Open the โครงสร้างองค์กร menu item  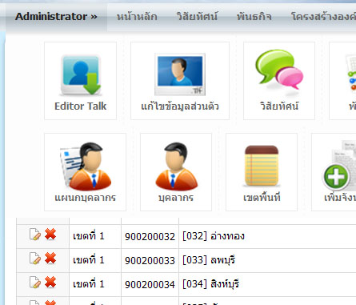coord(323,17)
